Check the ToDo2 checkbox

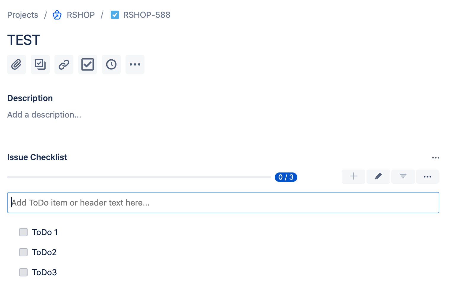tap(23, 252)
